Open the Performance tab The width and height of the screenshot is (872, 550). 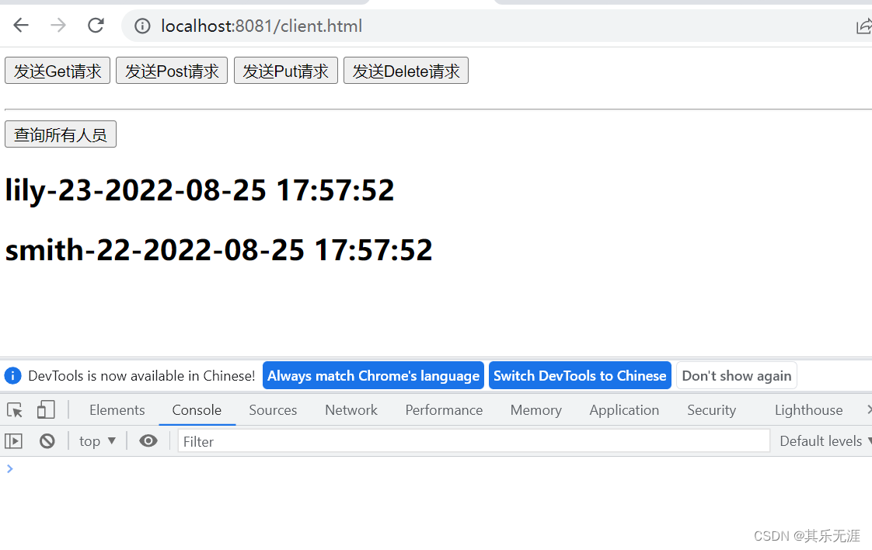pyautogui.click(x=444, y=410)
